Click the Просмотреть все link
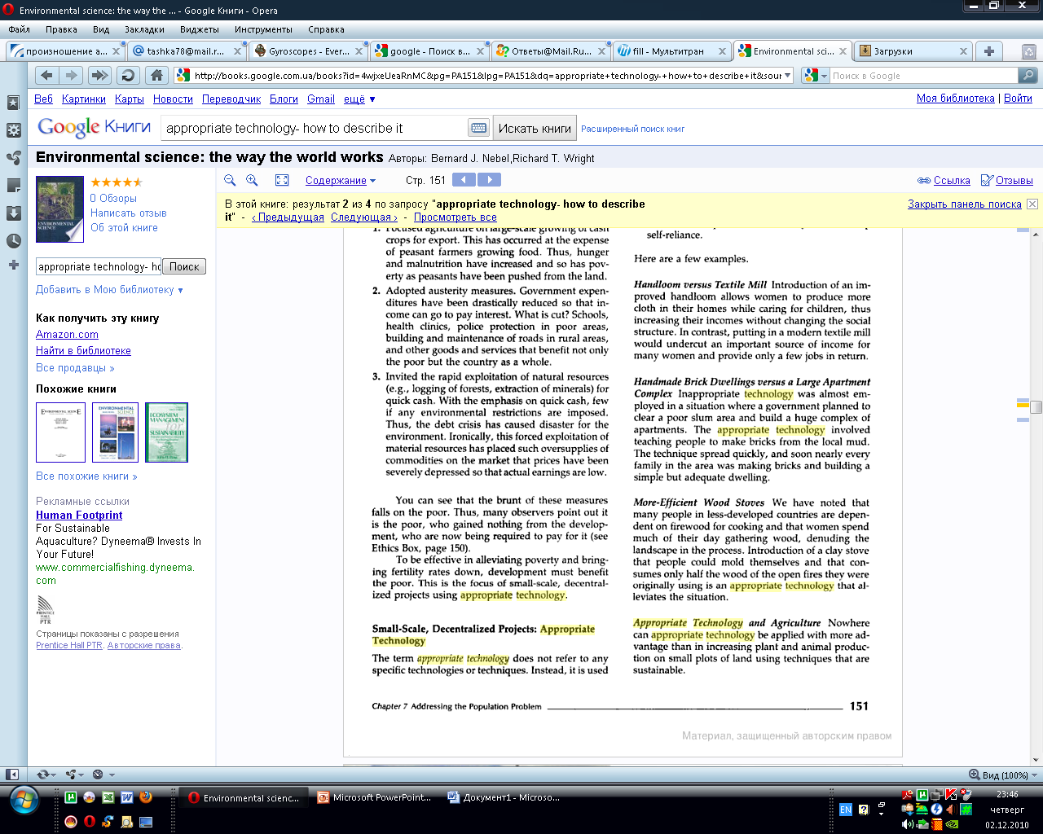 pos(455,217)
